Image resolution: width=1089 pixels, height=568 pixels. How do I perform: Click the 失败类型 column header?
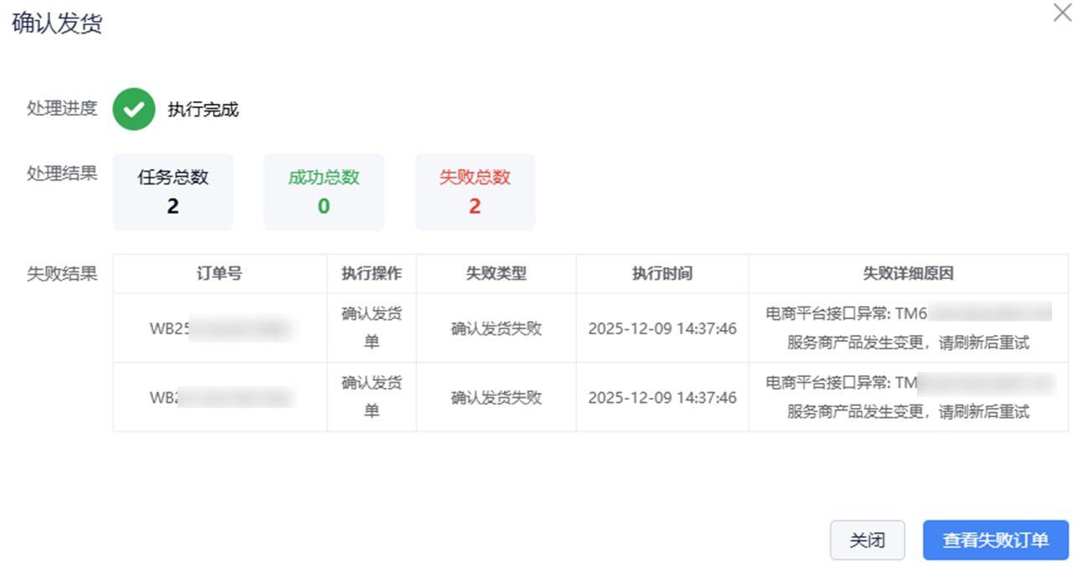[496, 274]
